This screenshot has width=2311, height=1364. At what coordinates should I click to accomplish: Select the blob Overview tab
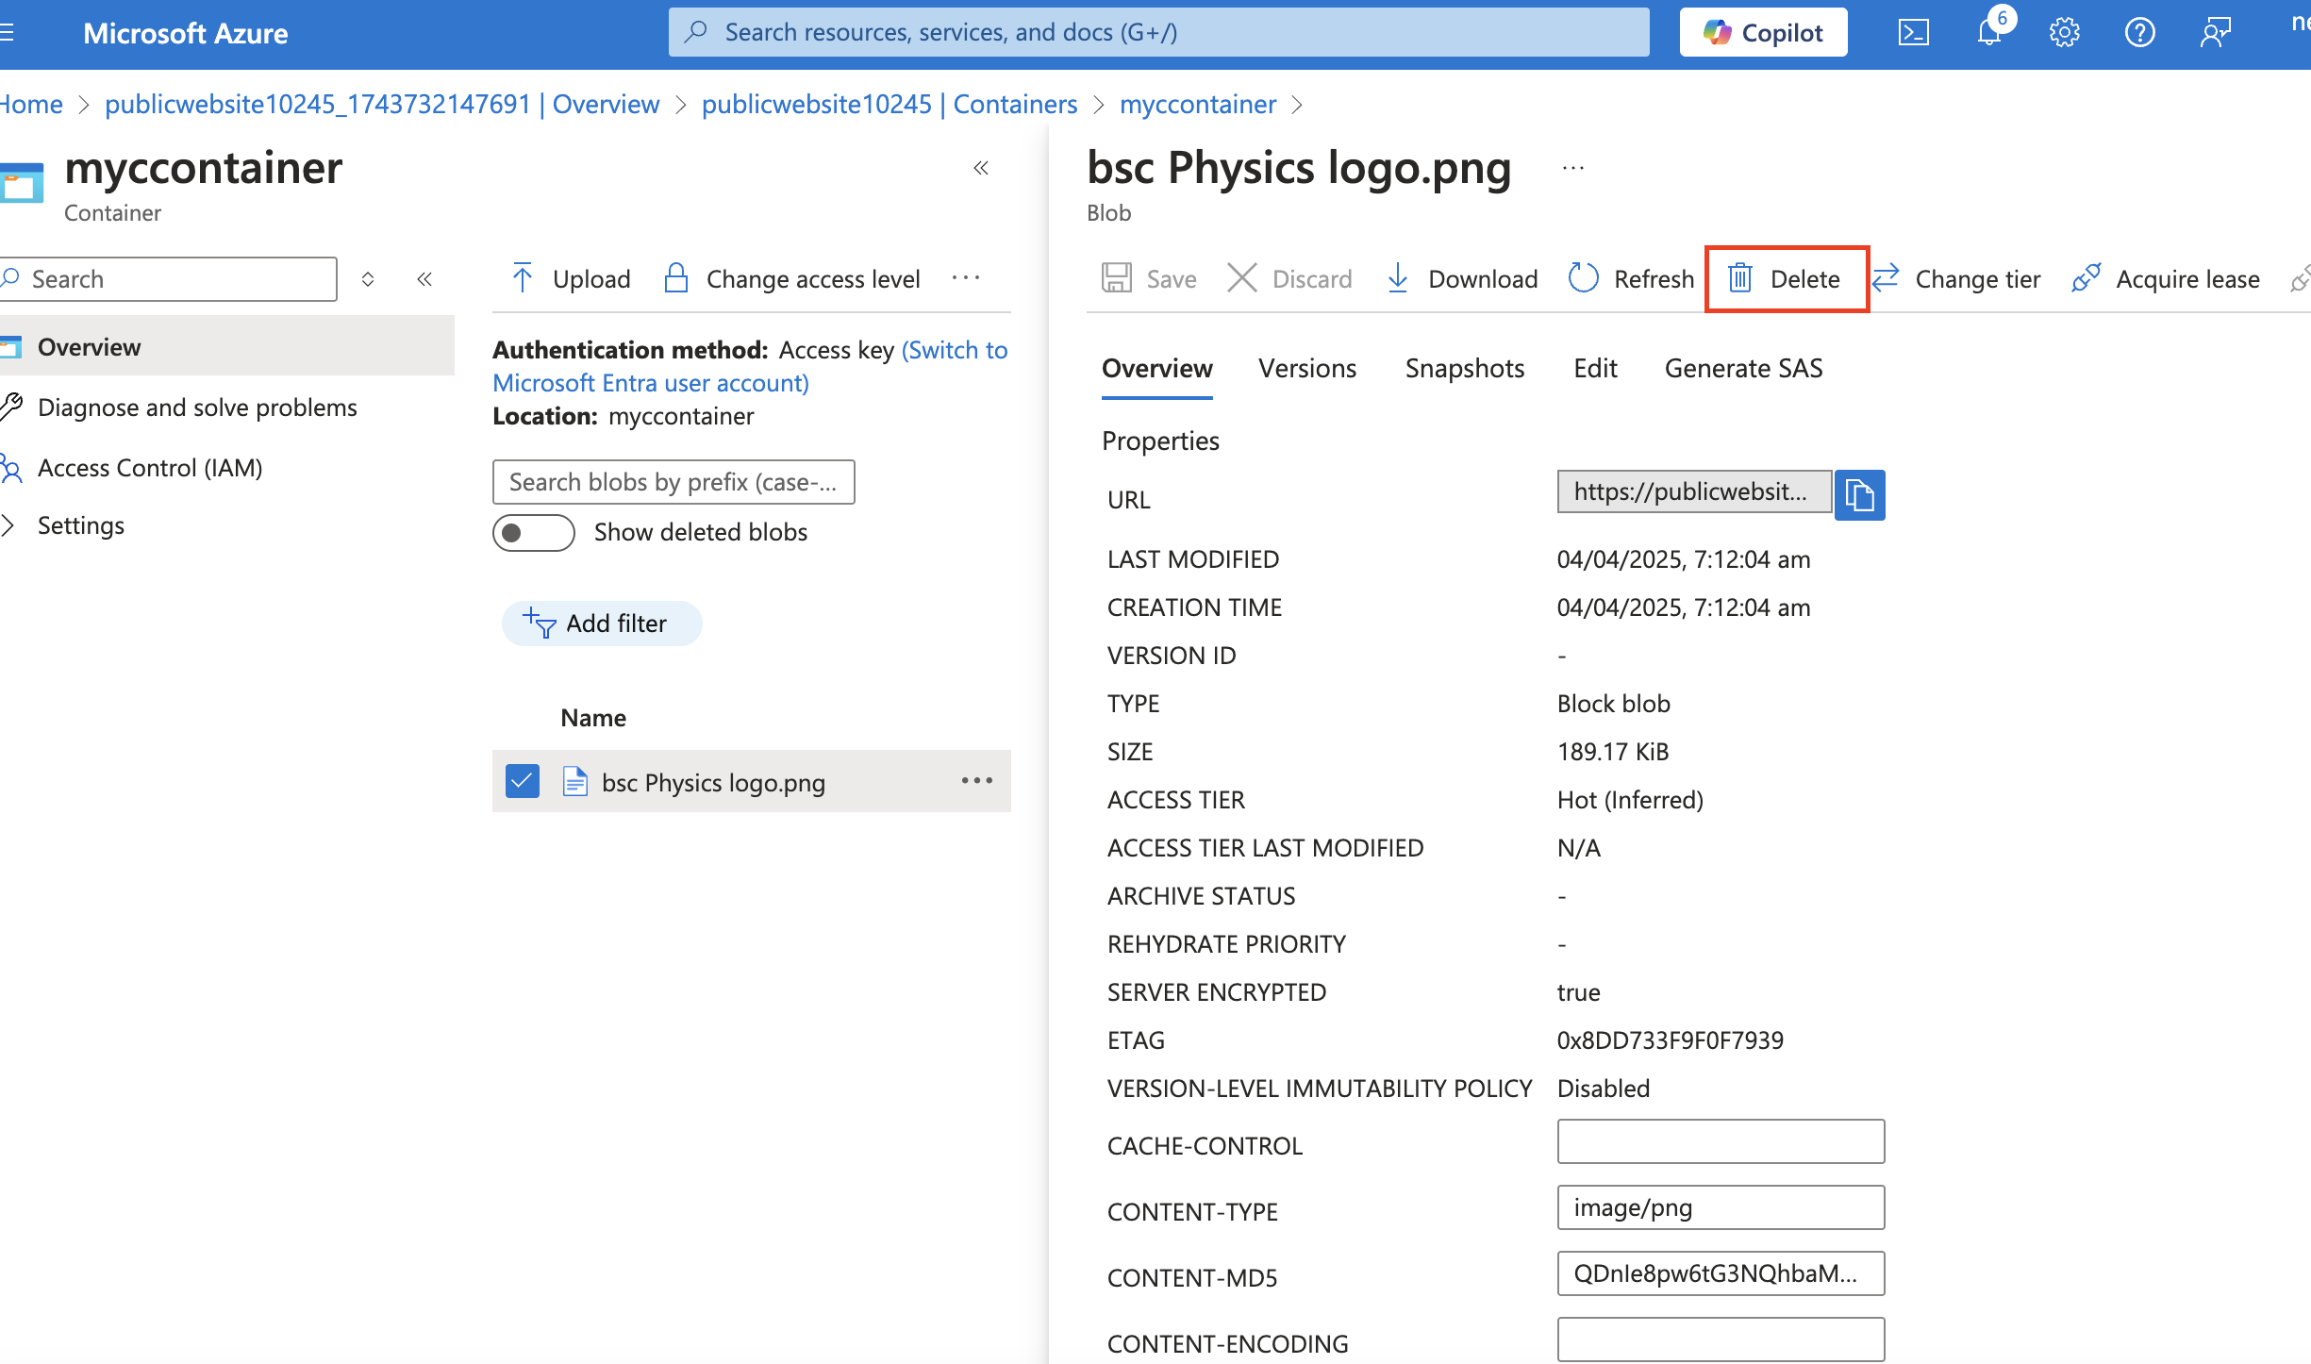(x=1156, y=369)
